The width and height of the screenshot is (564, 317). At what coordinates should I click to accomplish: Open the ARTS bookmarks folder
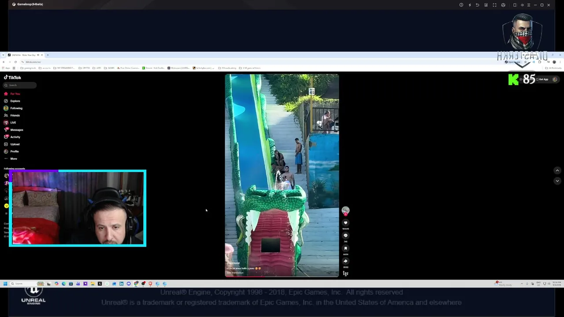[97, 68]
